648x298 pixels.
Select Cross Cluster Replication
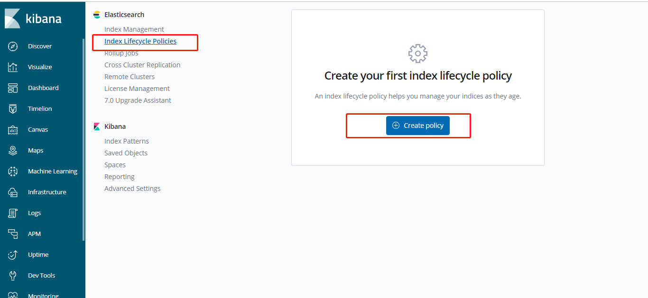click(142, 65)
